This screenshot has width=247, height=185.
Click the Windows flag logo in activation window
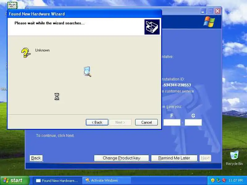[209, 22]
